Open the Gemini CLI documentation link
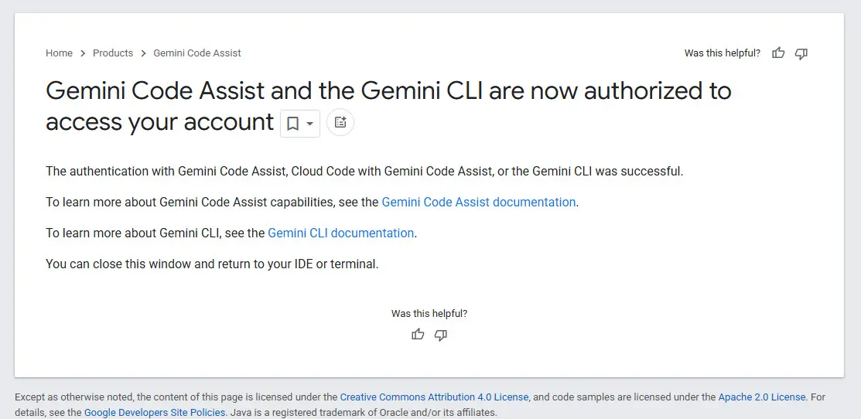 click(x=341, y=233)
